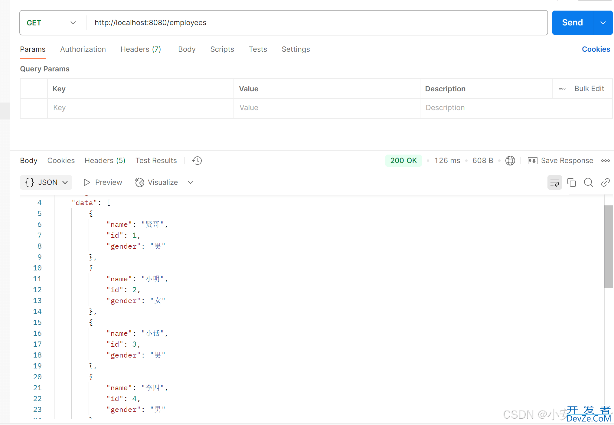The width and height of the screenshot is (614, 425).
Task: Toggle the wrap lines icon
Action: coord(554,182)
